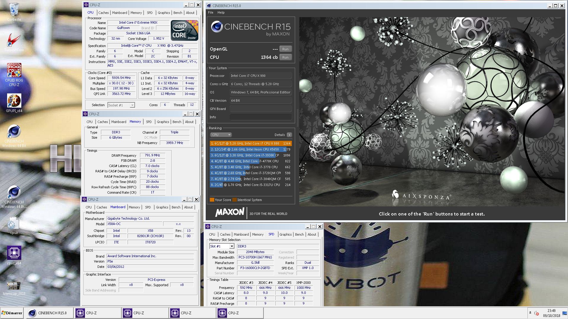Switch to Caches tab in the CPU window
The height and width of the screenshot is (319, 568).
click(104, 13)
